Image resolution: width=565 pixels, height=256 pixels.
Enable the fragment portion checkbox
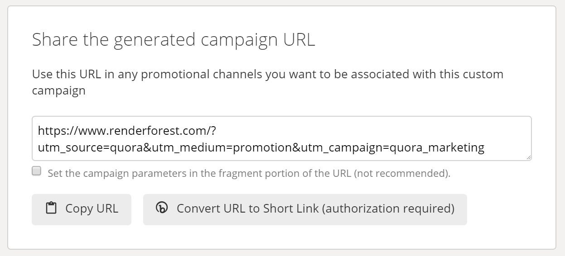pyautogui.click(x=36, y=171)
